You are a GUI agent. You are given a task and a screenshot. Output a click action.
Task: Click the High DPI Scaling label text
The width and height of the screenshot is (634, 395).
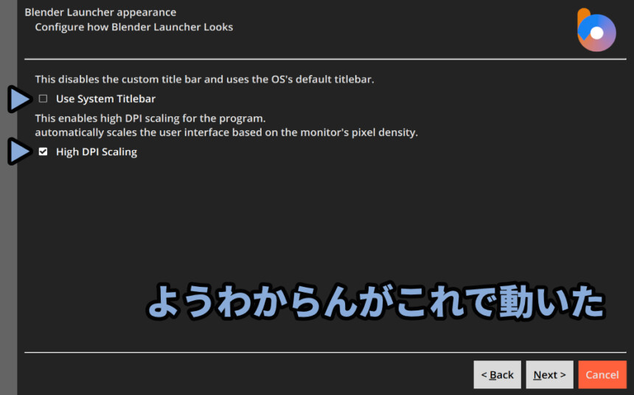97,152
